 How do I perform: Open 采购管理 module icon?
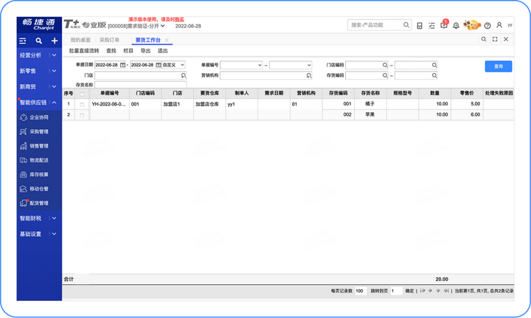pos(24,132)
